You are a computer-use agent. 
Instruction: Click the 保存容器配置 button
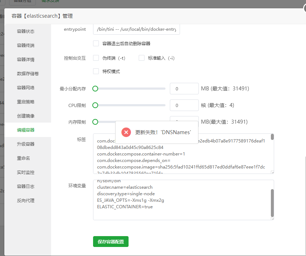pos(111,242)
